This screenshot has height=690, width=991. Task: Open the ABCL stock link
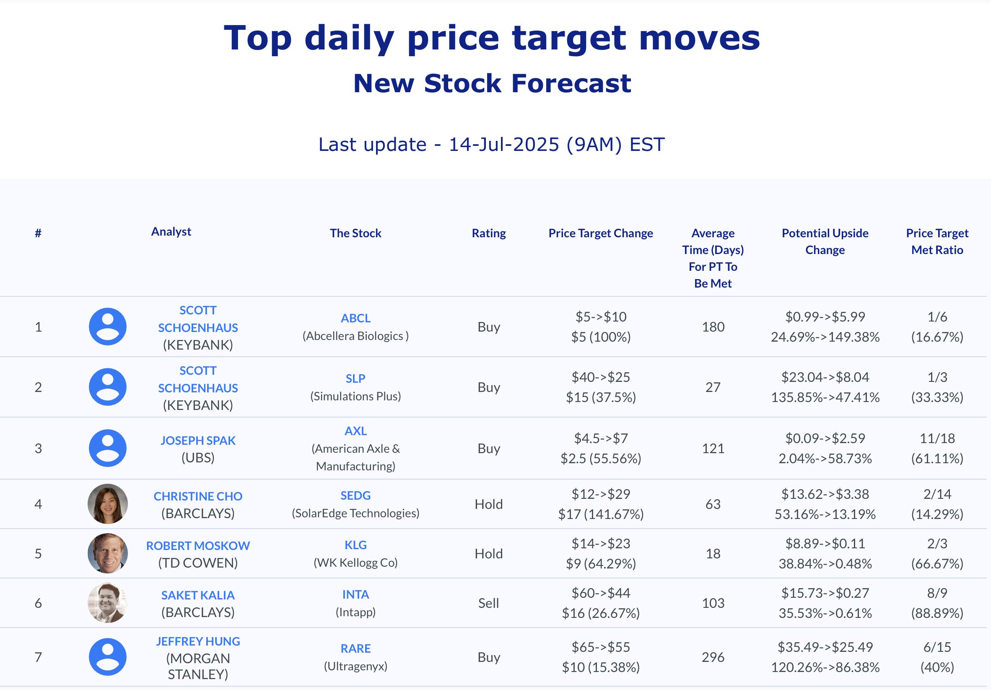(355, 319)
